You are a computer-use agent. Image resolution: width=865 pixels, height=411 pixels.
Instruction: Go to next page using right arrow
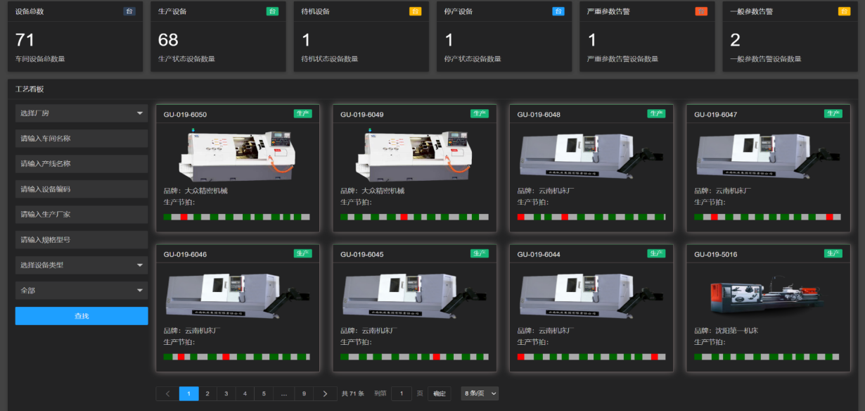(324, 393)
